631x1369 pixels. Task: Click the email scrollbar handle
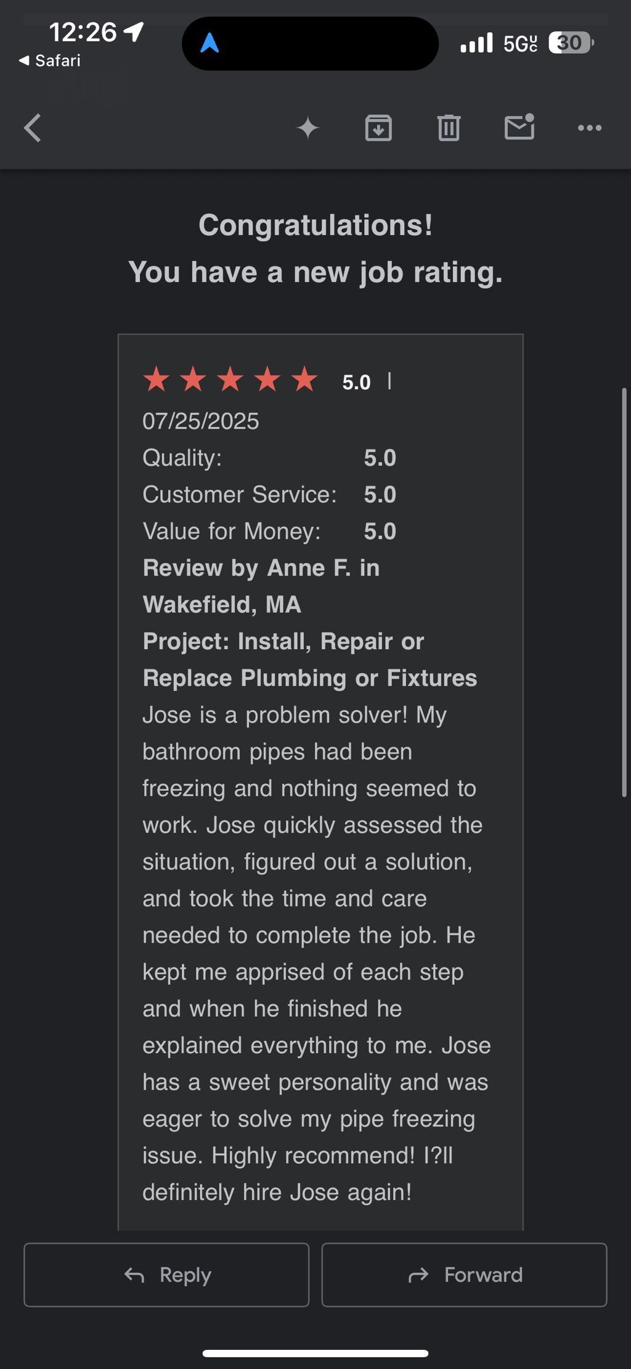tap(624, 592)
